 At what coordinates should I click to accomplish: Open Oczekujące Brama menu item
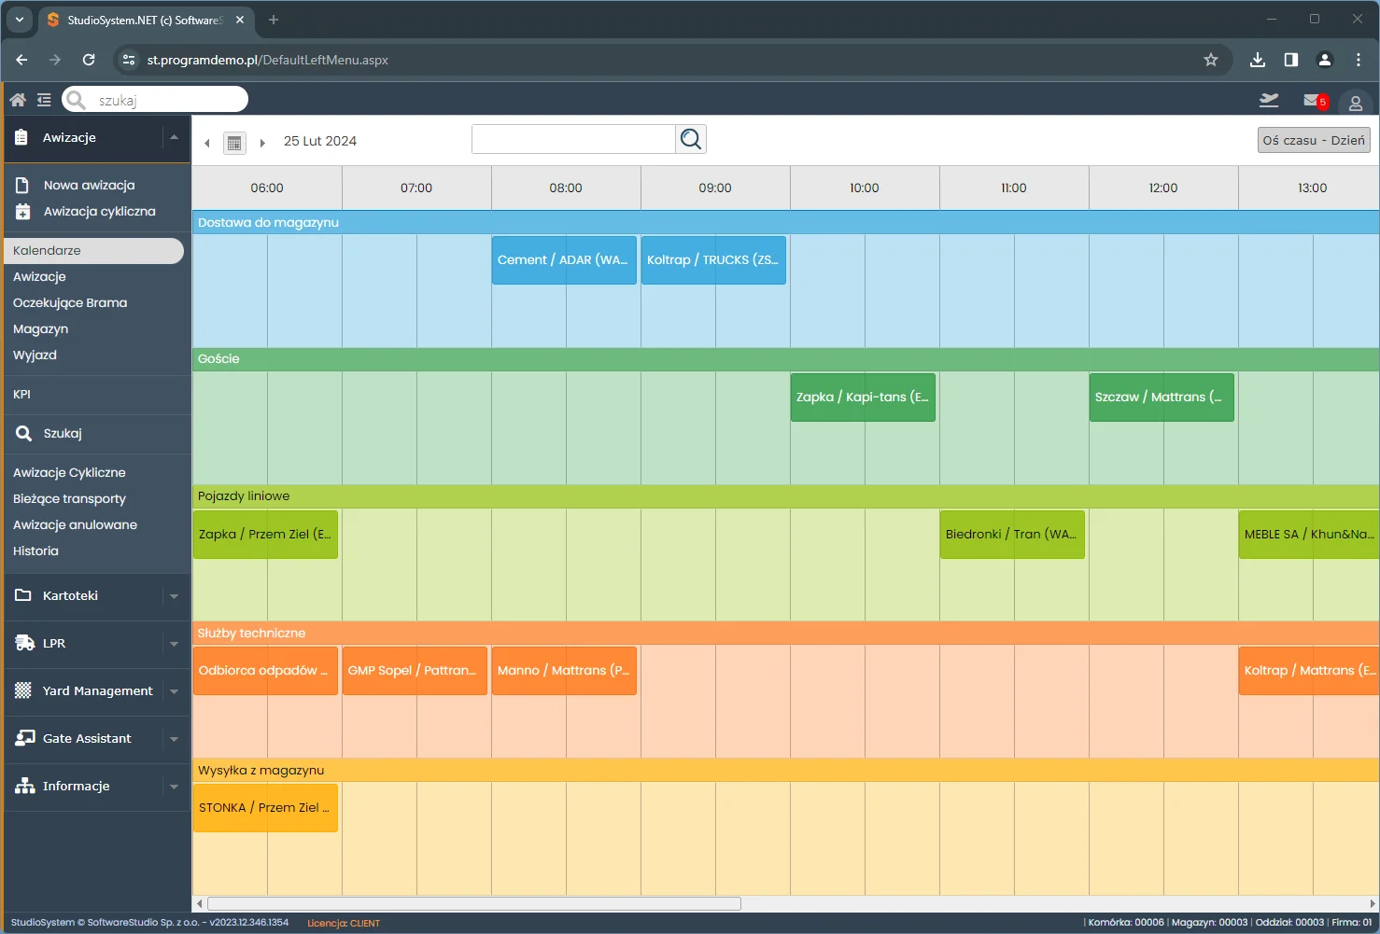point(70,302)
